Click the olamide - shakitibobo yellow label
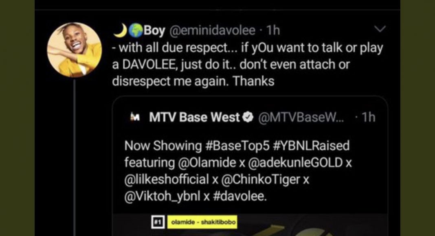The image size is (435, 236). click(202, 222)
